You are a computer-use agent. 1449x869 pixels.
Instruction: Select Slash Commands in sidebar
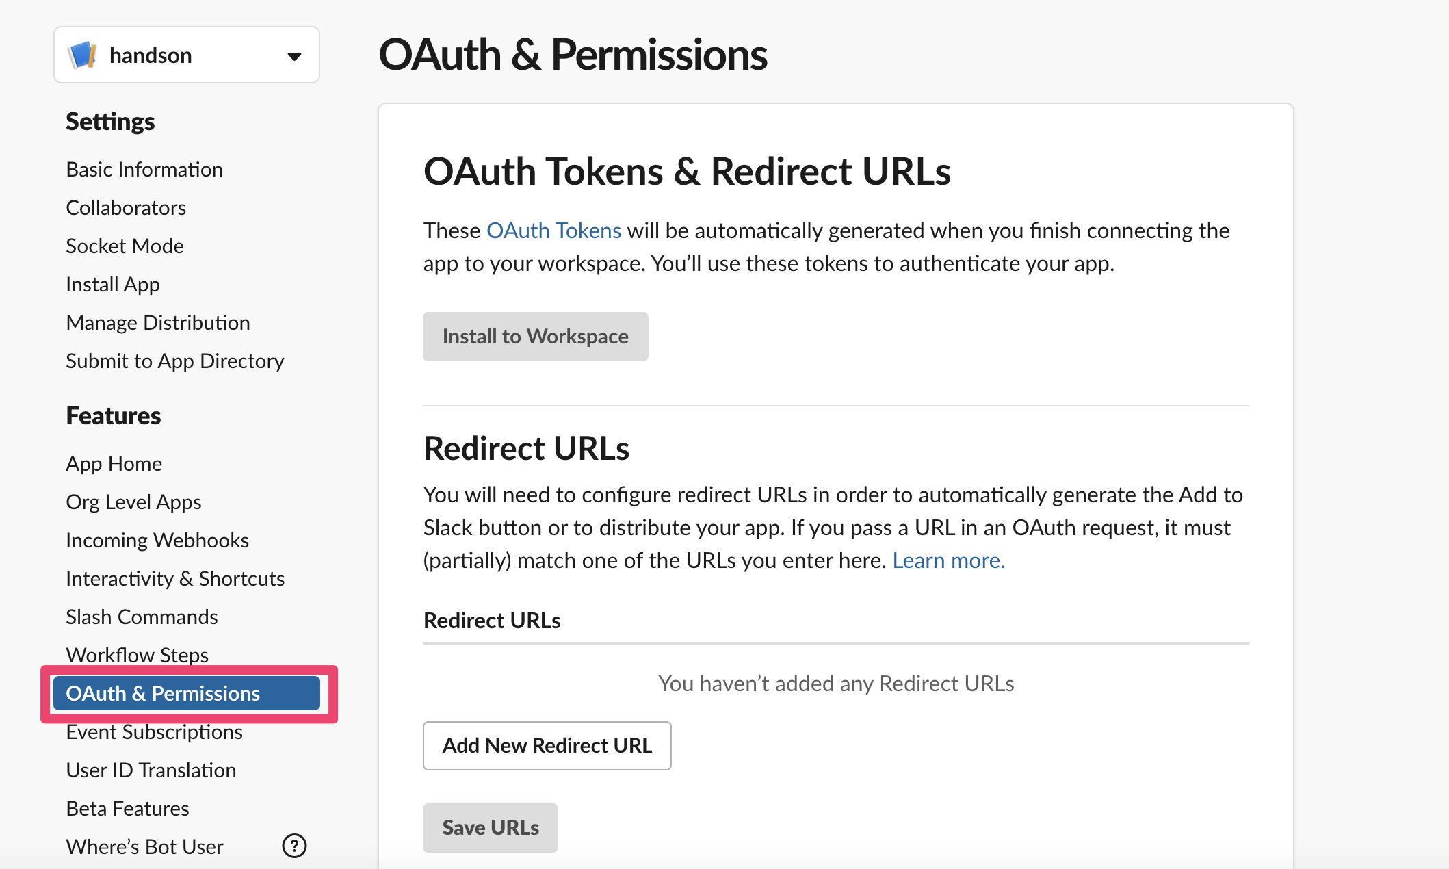(x=142, y=617)
